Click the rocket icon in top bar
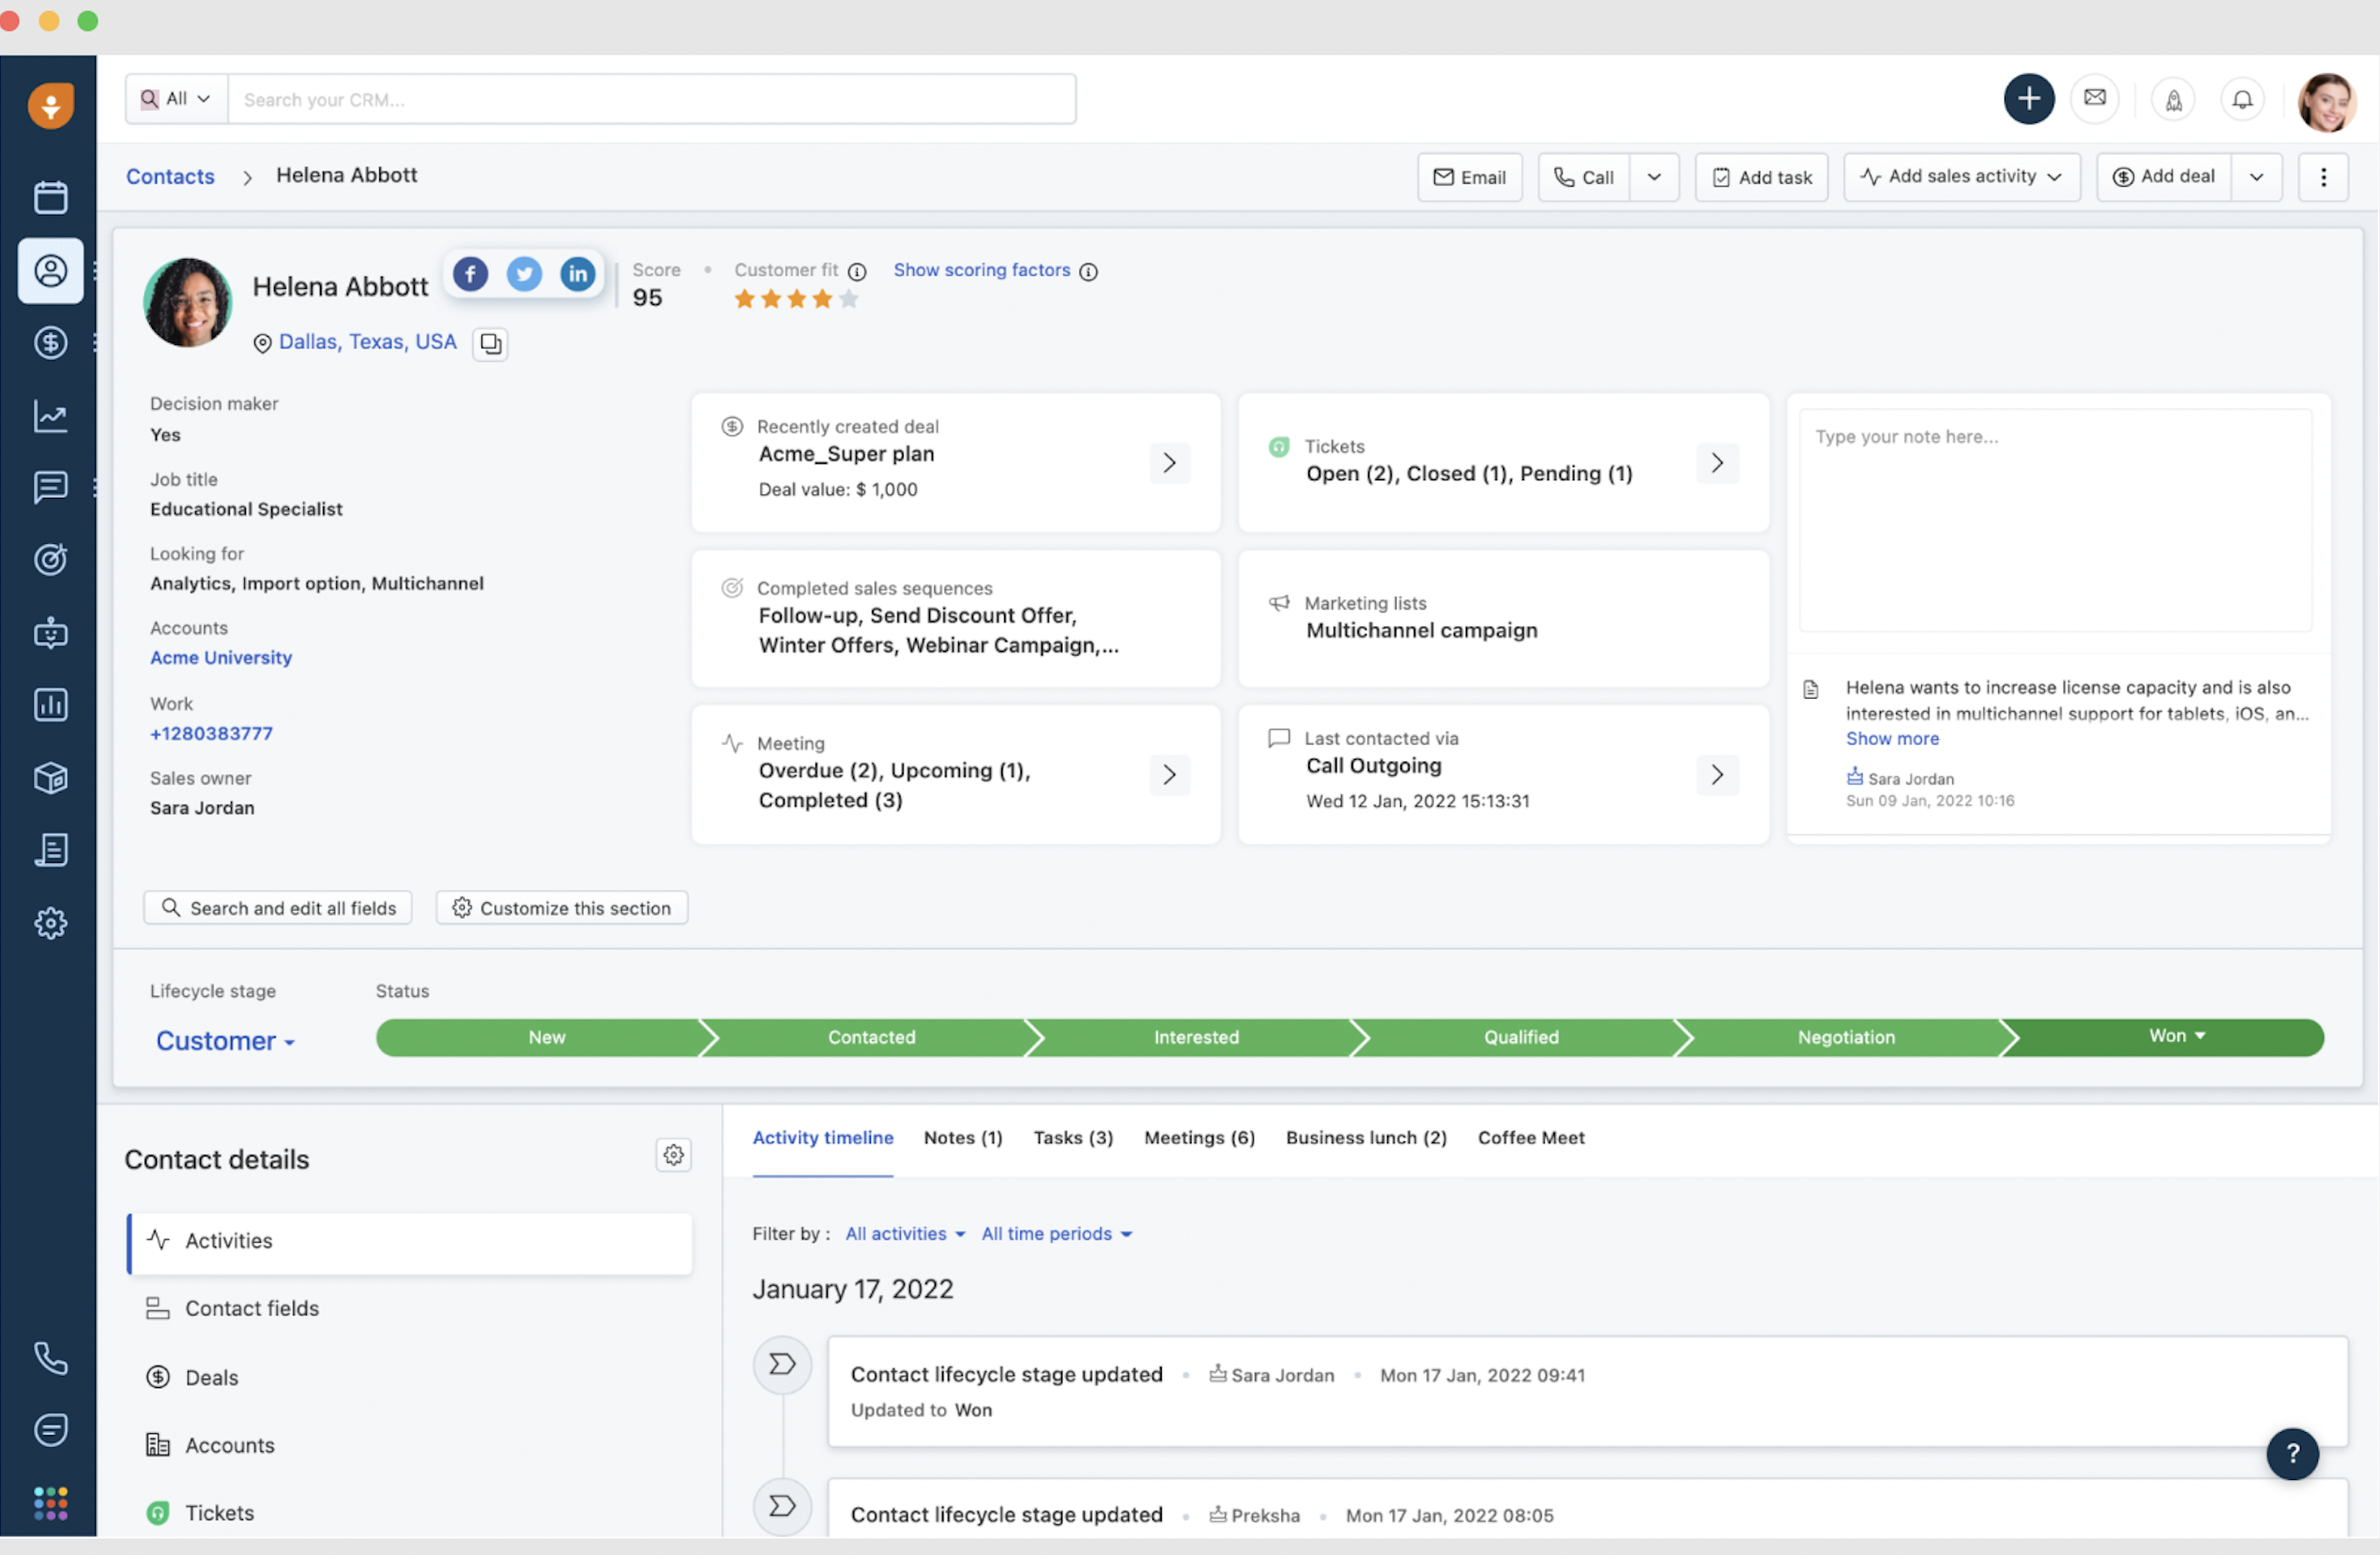Image resolution: width=2380 pixels, height=1555 pixels. click(2173, 98)
